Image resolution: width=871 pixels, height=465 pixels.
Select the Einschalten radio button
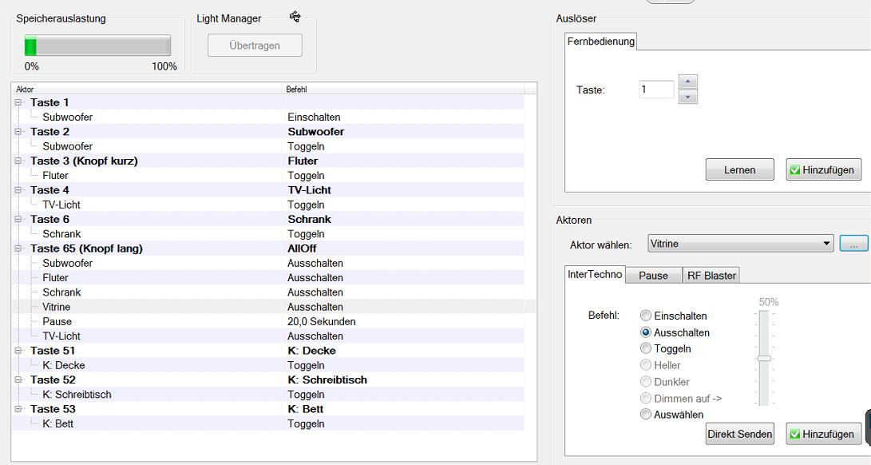[x=646, y=316]
